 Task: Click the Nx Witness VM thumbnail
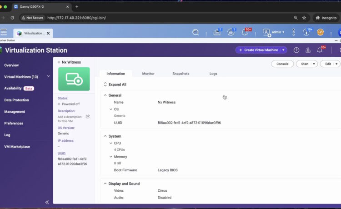coord(74,79)
